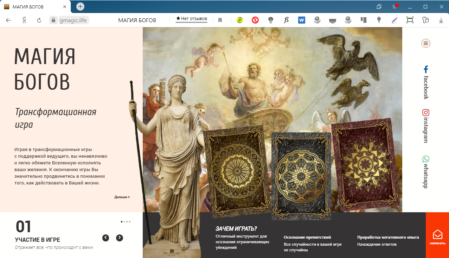This screenshot has width=449, height=258.
Task: Click the 'fS' font extension icon
Action: pyautogui.click(x=286, y=20)
